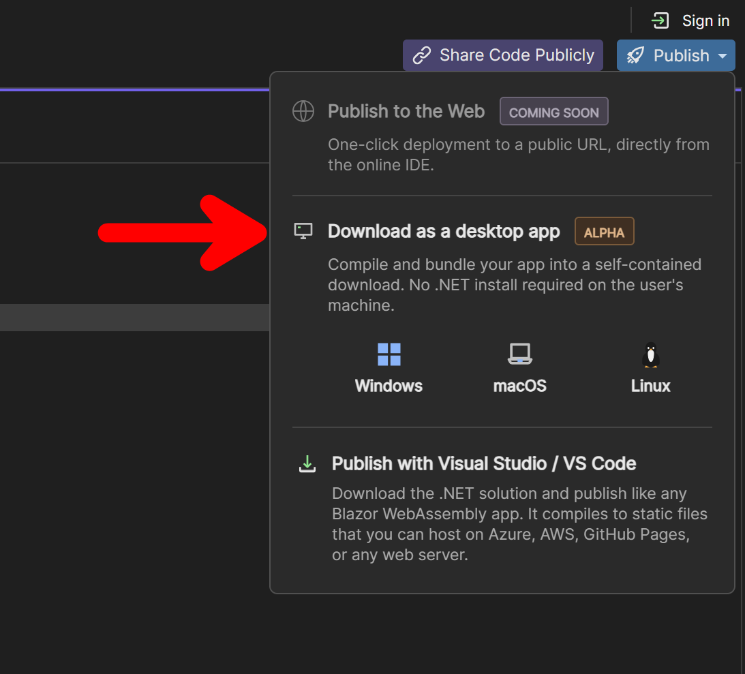
Task: Click the Windows logo icon
Action: (389, 354)
